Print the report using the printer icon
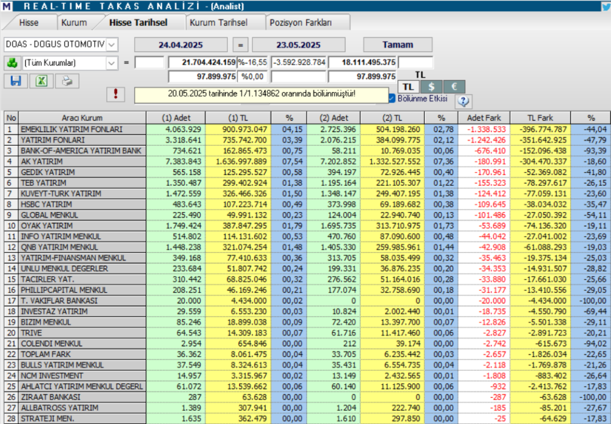 [67, 81]
